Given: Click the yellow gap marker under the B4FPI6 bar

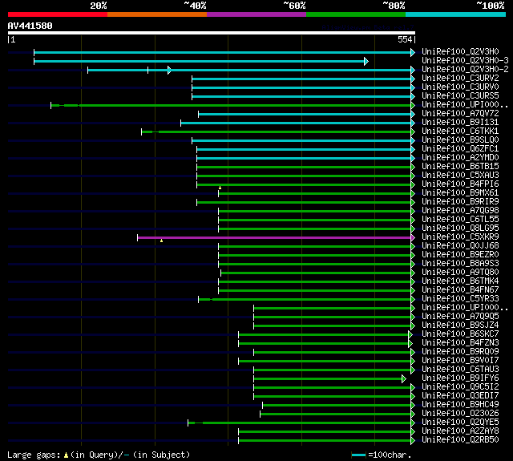Looking at the screenshot, I should 220,188.
